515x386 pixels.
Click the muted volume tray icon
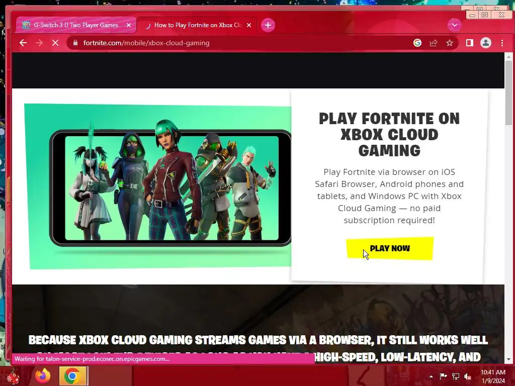[468, 376]
